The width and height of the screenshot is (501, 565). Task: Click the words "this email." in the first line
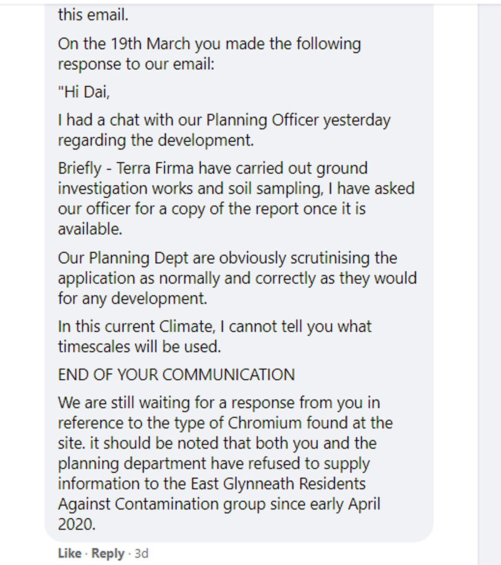point(93,15)
